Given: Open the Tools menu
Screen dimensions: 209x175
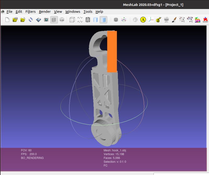Looking at the screenshot, I should click(88, 12).
